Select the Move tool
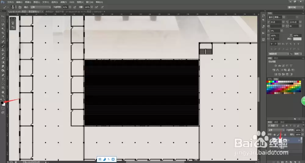This screenshot has height=163, width=305. point(3,16)
